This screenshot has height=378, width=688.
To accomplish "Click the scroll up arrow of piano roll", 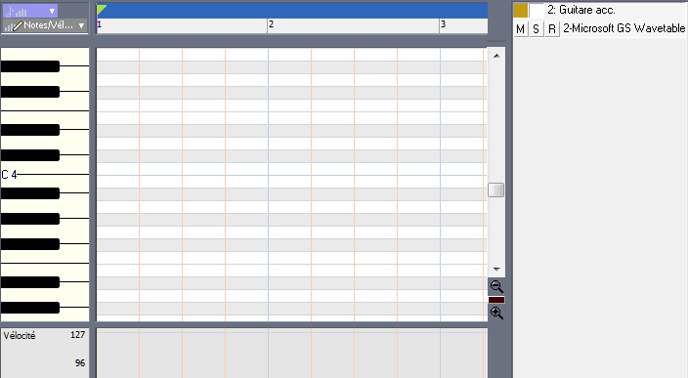I will coord(496,56).
